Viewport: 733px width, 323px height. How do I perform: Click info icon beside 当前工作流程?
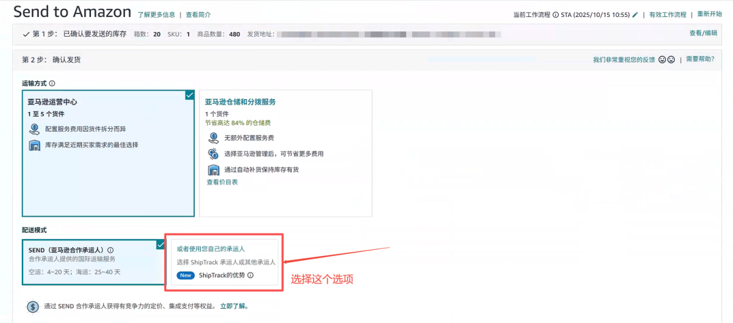[556, 15]
